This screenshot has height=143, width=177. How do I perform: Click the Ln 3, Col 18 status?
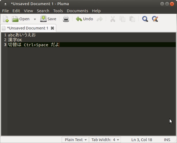click(x=142, y=140)
